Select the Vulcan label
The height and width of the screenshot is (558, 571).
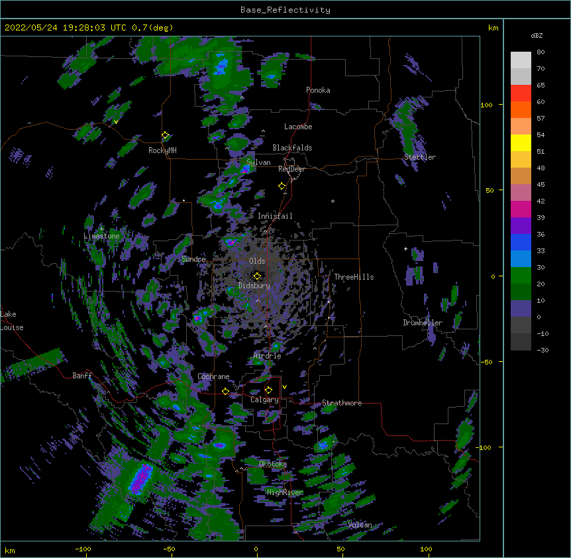coord(360,525)
